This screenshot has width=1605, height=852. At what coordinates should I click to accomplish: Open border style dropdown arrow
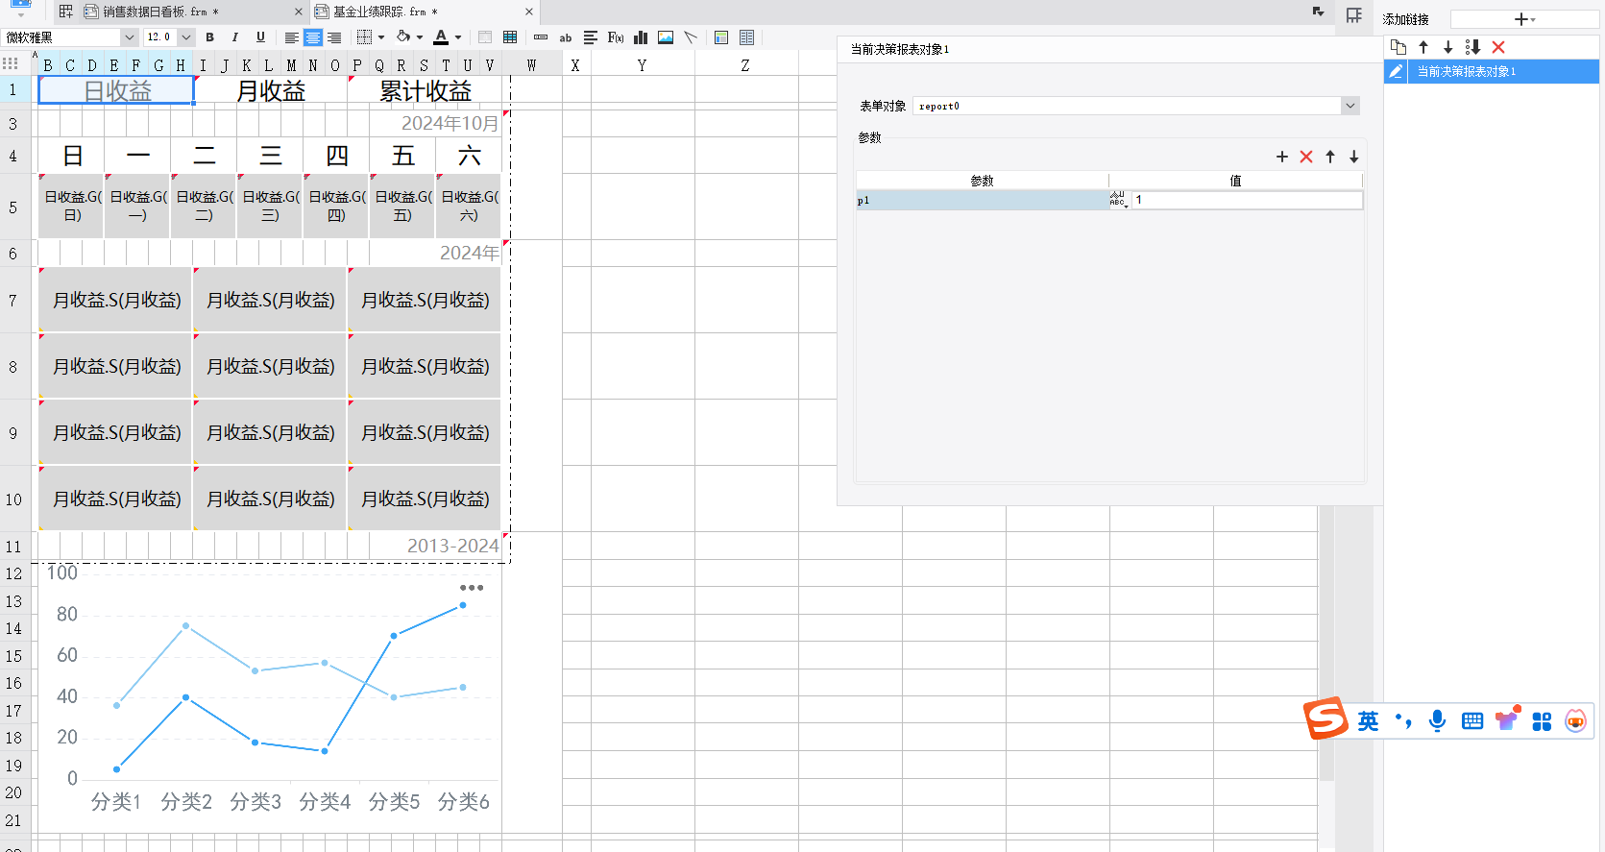pyautogui.click(x=381, y=37)
